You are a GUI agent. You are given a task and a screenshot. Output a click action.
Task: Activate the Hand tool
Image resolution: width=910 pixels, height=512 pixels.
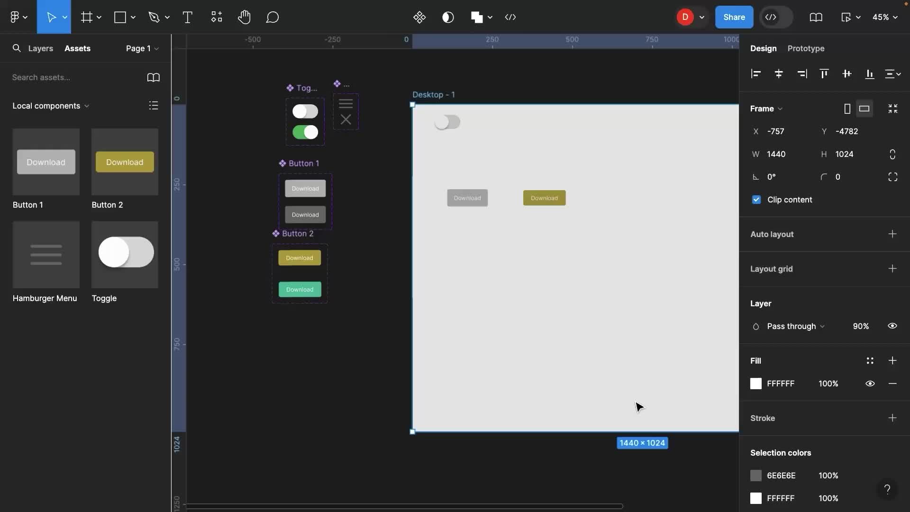click(x=245, y=17)
